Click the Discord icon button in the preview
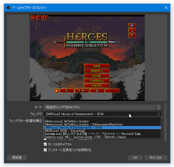The width and height of the screenshot is (174, 167). point(132,25)
